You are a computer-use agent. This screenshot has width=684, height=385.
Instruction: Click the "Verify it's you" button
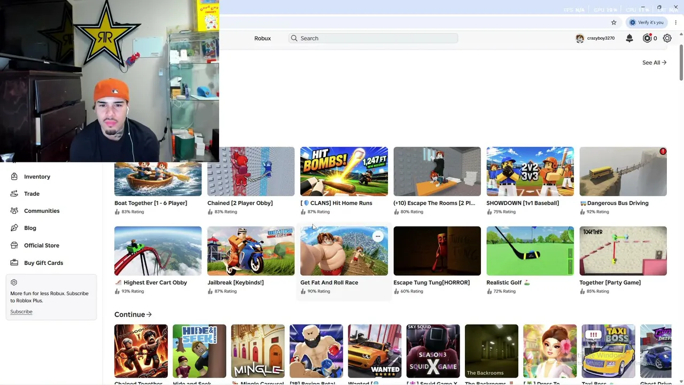pos(647,22)
